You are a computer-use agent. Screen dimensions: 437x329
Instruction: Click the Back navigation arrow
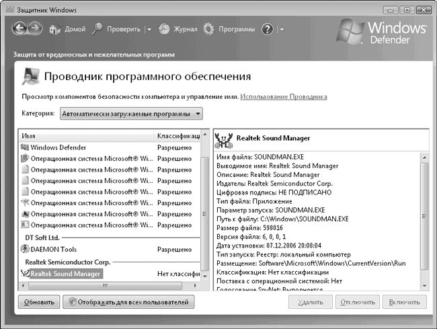(19, 29)
